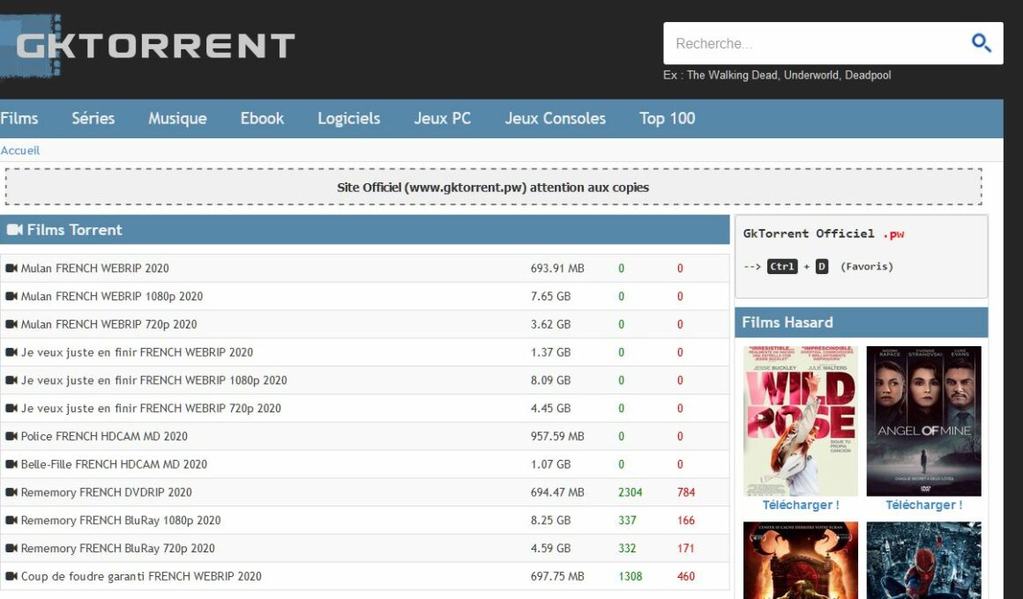
Task: Click camera icon of Je veux juste en finir 720p
Action: pyautogui.click(x=11, y=408)
